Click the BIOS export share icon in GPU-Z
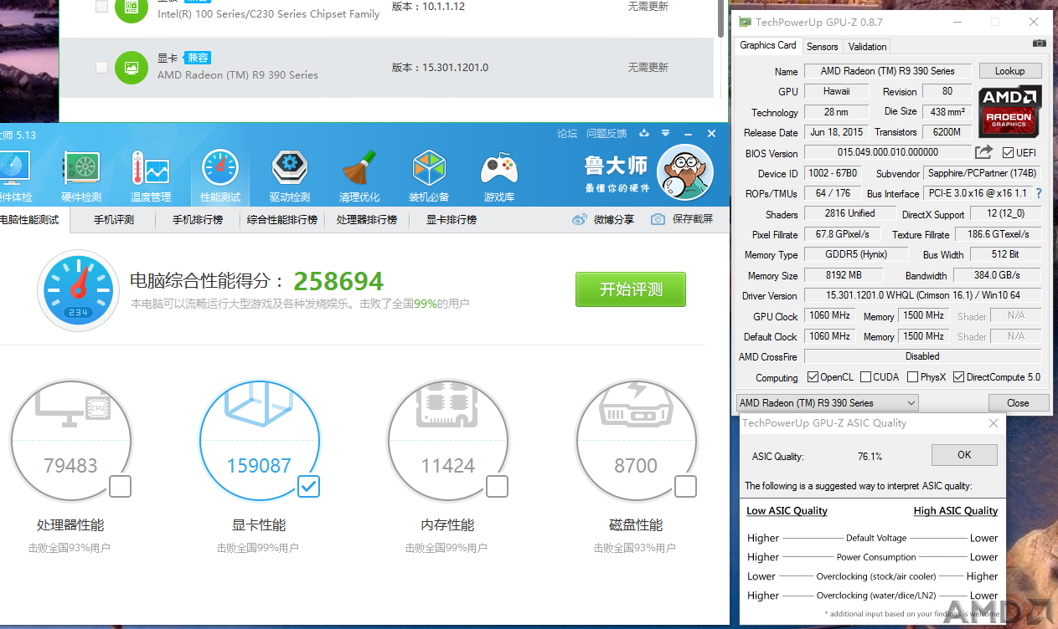The image size is (1058, 629). pyautogui.click(x=983, y=152)
